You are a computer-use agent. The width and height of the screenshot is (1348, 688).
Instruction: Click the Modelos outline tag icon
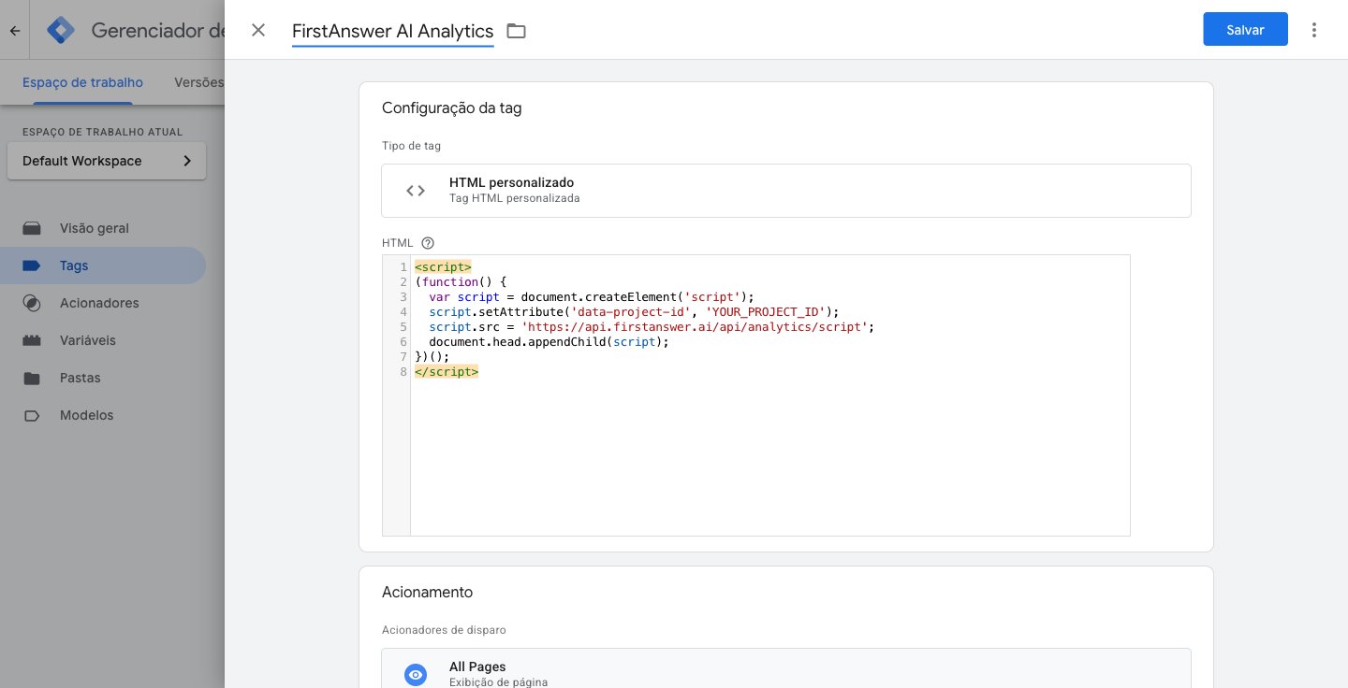[x=32, y=415]
